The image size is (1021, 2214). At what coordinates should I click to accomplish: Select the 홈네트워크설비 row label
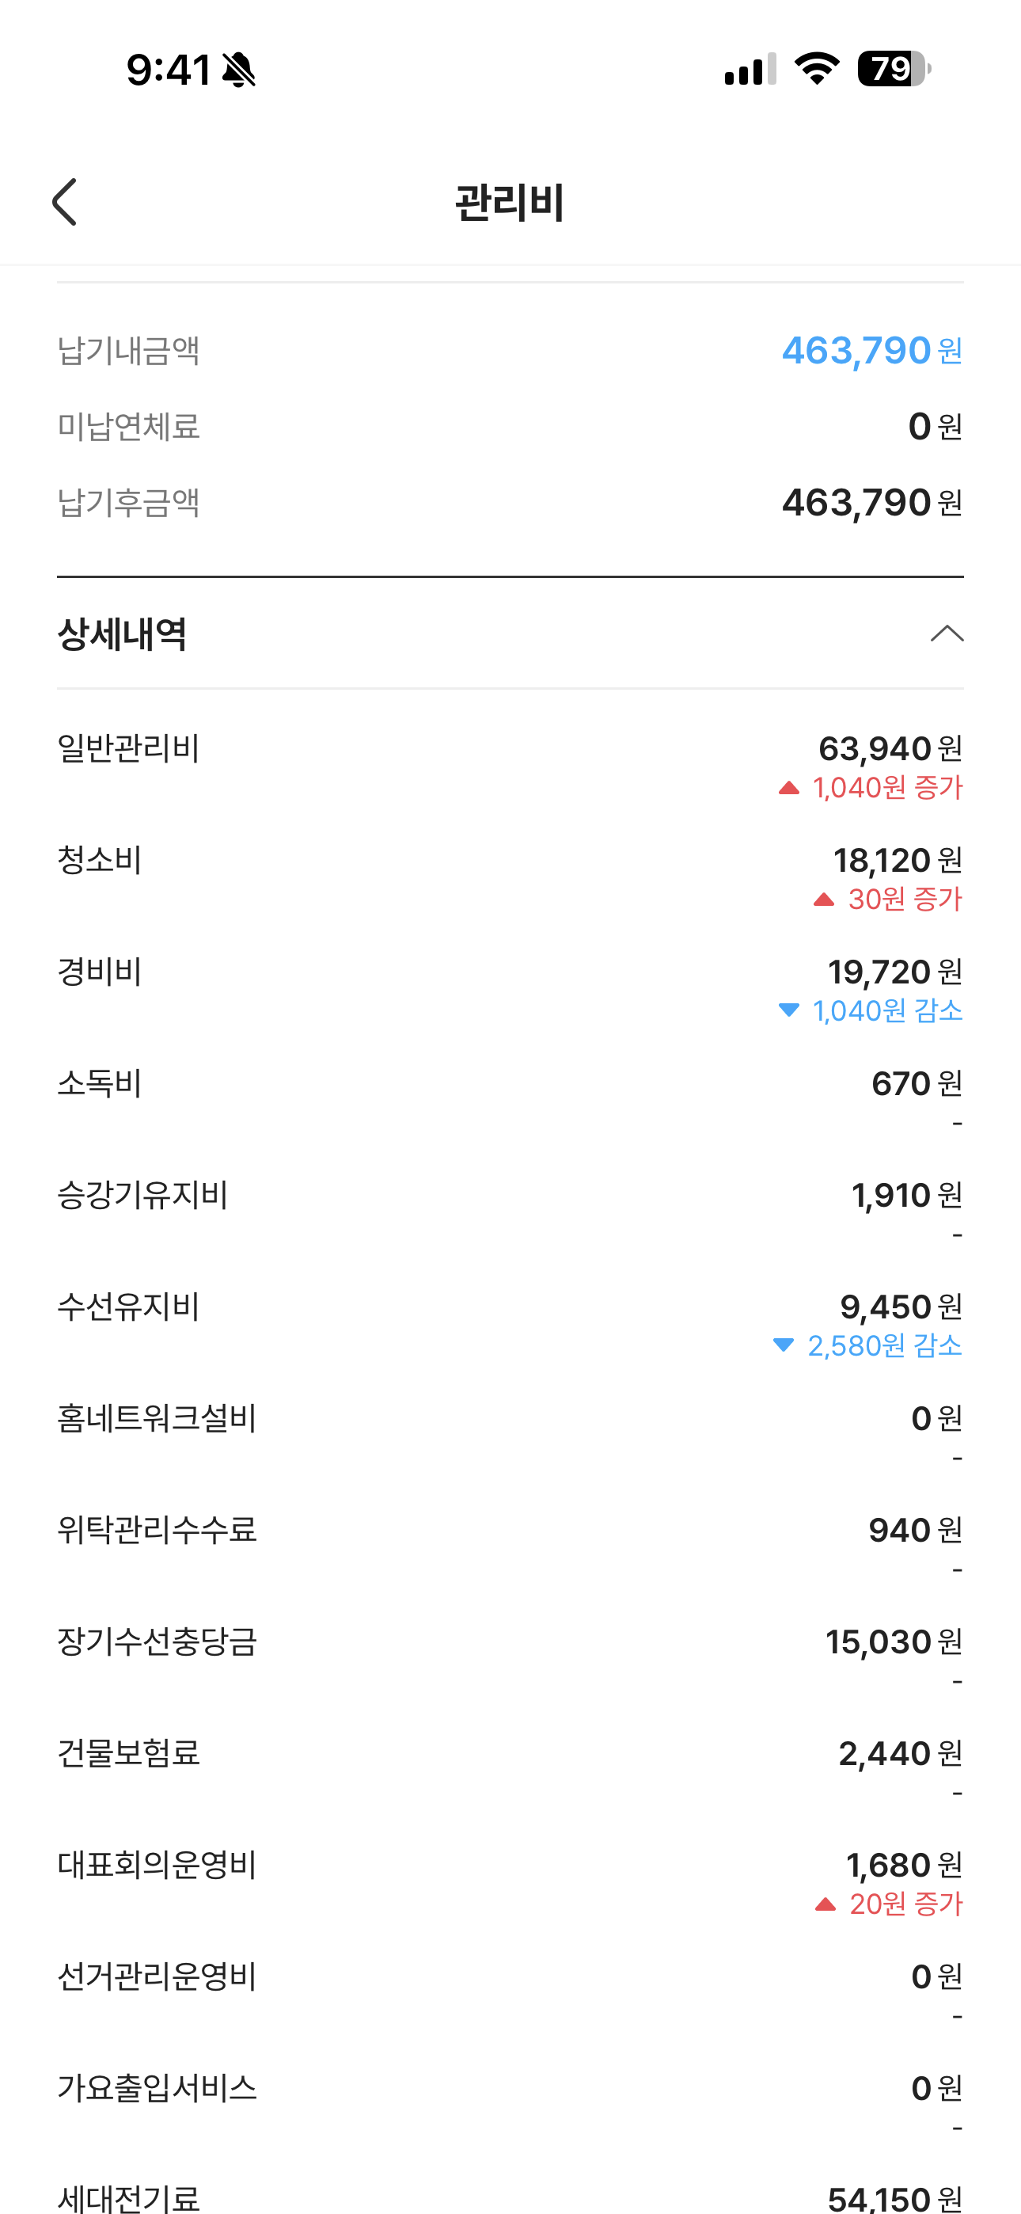point(158,1418)
